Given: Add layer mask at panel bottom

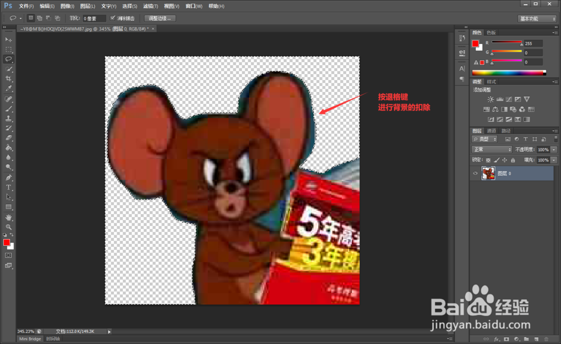Looking at the screenshot, I should coord(506,338).
